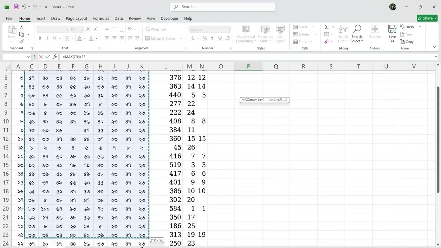
Task: Click the Increase Indent icon
Action: (x=137, y=38)
